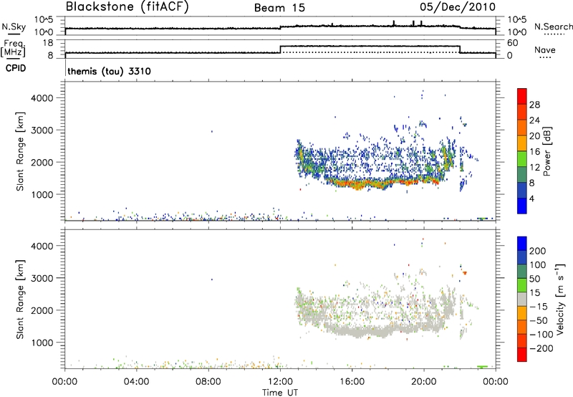Click the 'Blackstone (fitACF)' title text
The image size is (573, 397).
click(x=127, y=7)
